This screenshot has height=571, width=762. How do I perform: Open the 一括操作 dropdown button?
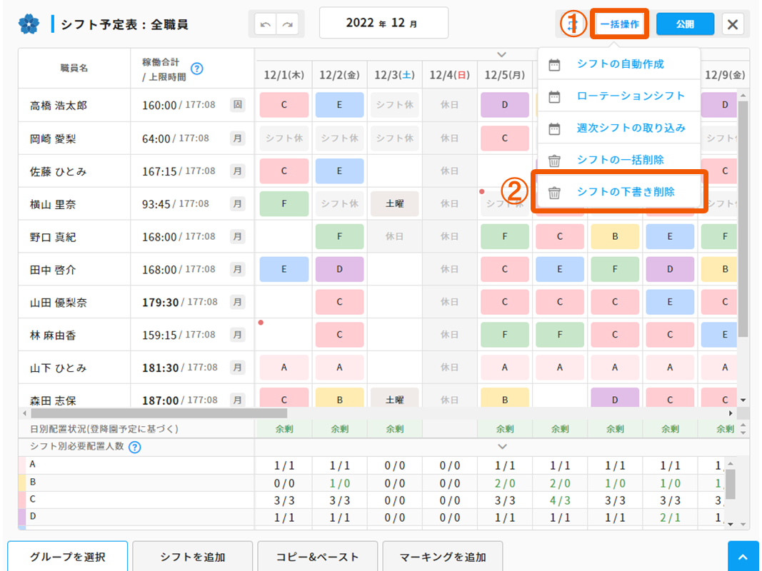[x=619, y=24]
